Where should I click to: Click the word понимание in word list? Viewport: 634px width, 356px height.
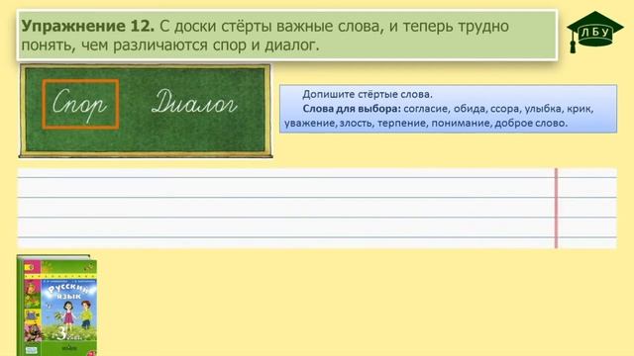(x=461, y=123)
